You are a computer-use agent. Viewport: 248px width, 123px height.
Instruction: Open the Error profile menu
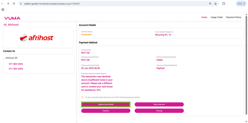(241, 4)
